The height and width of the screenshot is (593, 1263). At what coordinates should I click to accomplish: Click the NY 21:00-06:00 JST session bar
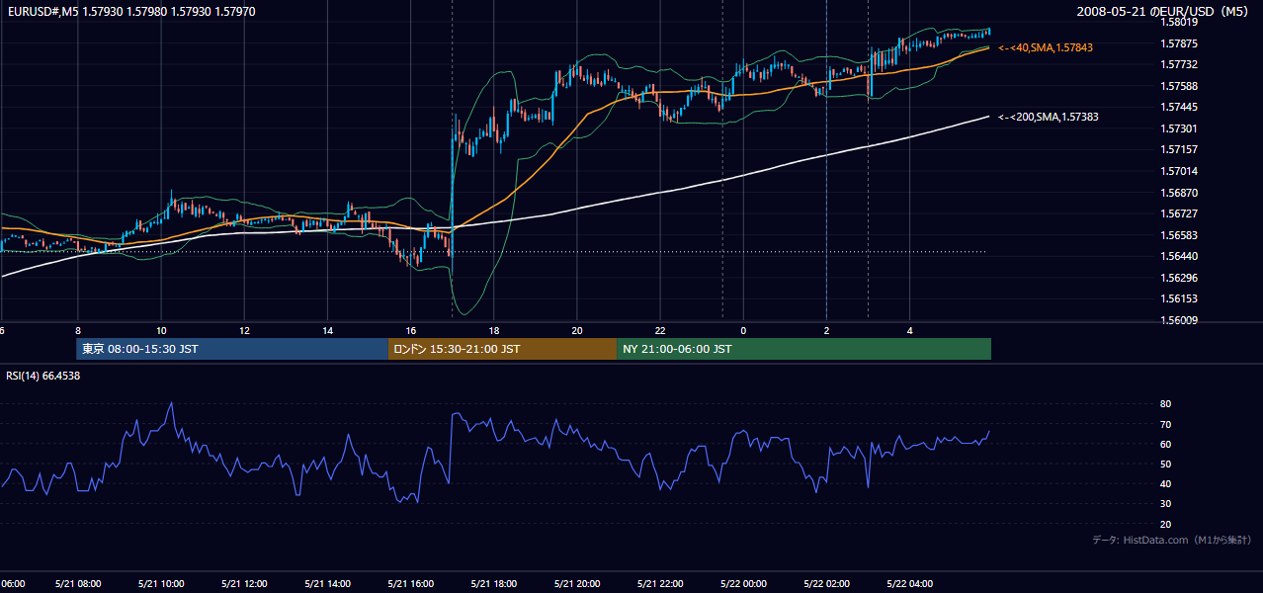click(x=803, y=349)
